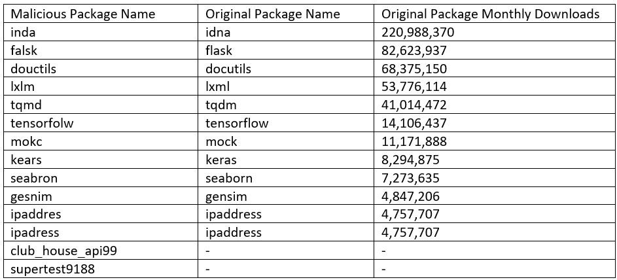The height and width of the screenshot is (280, 617).
Task: Click the original name 'lxml' cell
Action: pyautogui.click(x=286, y=87)
